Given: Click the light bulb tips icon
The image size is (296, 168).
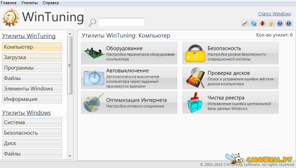Looking at the screenshot, I should pos(271,23).
